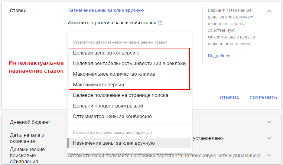Choose Целевой процент выигрышей option

(108, 106)
